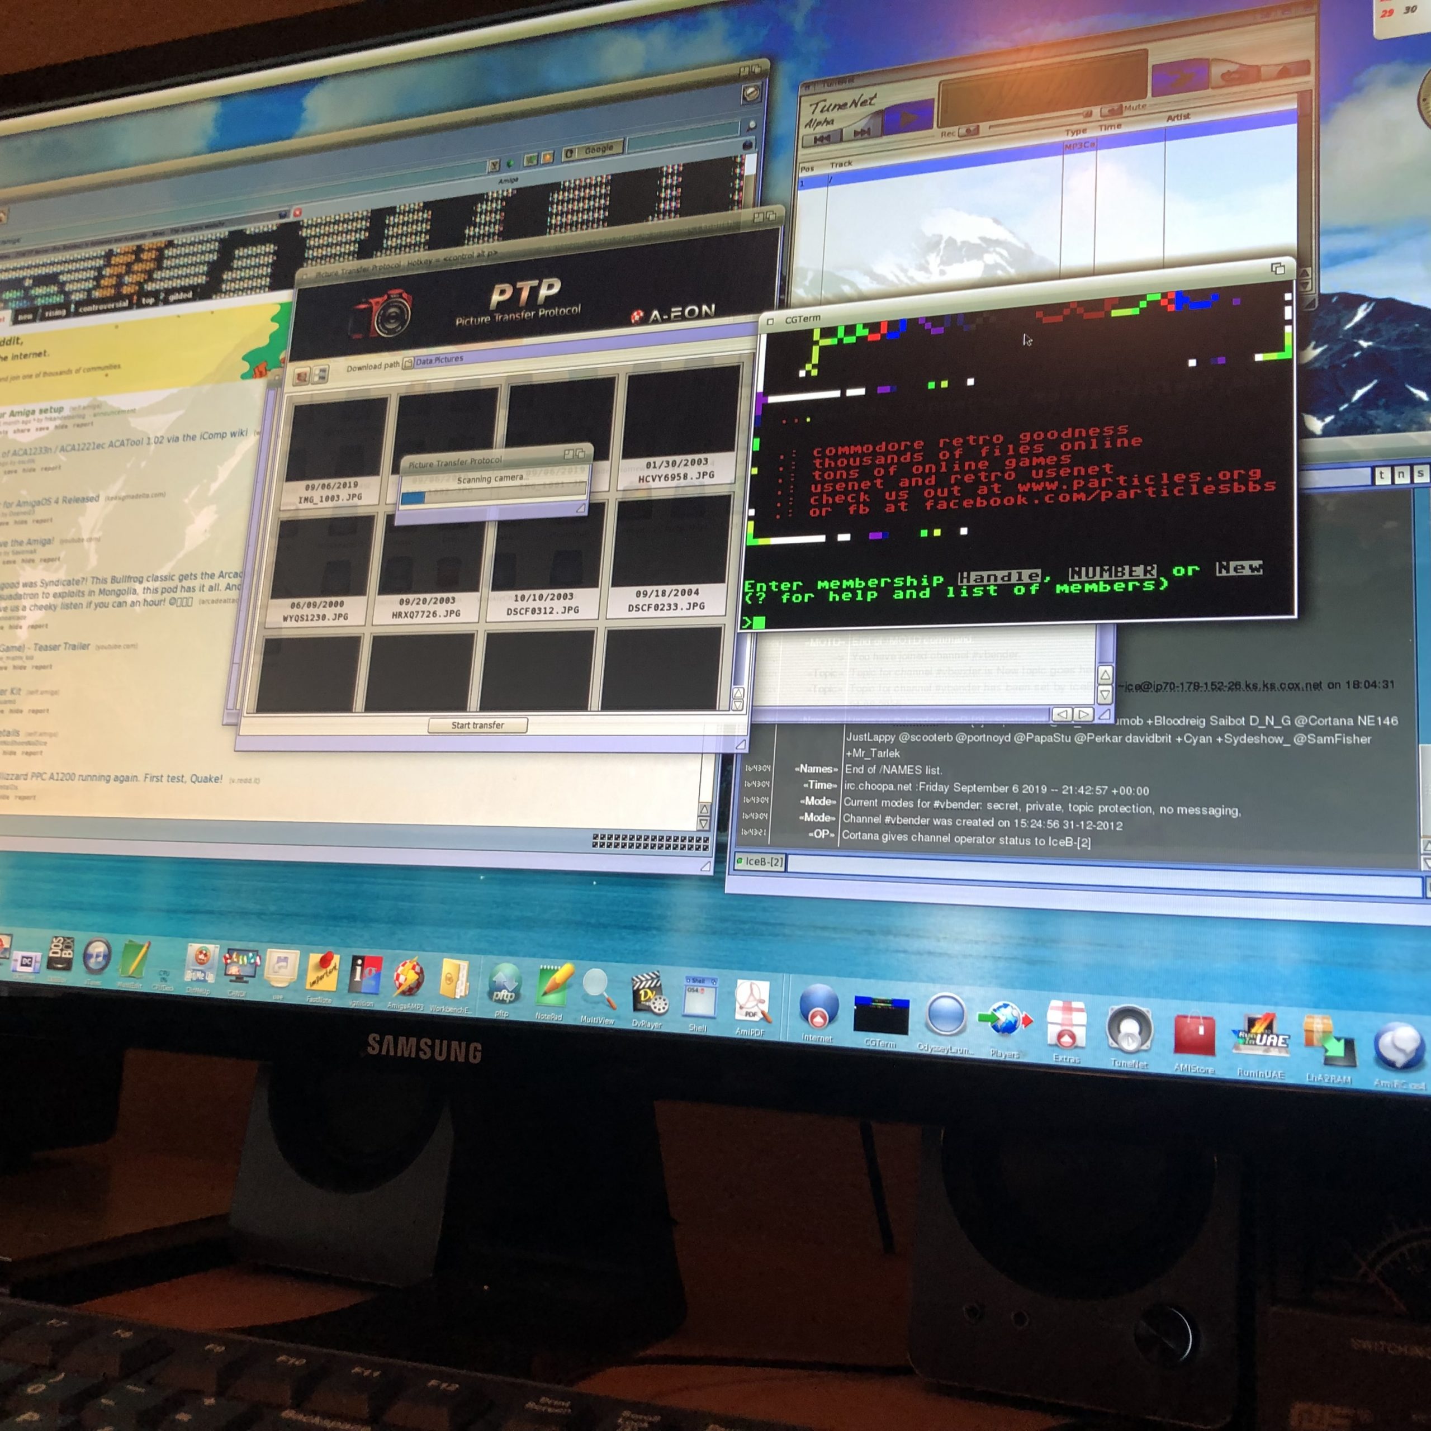Open 'for AmigaOS 4 Released' post link
The width and height of the screenshot is (1431, 1431).
(x=51, y=502)
